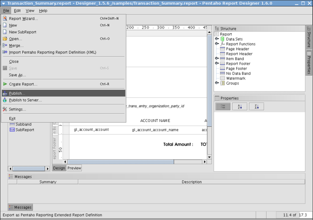Click the Report Functions f(x) icon
The height and width of the screenshot is (220, 313).
pyautogui.click(x=222, y=44)
